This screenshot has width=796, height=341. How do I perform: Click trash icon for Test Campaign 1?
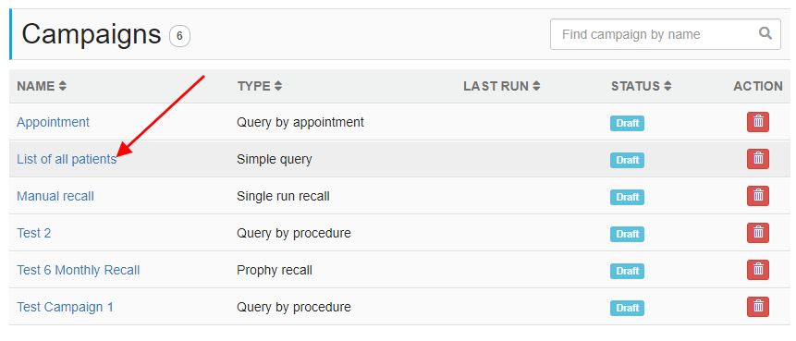[x=758, y=307]
